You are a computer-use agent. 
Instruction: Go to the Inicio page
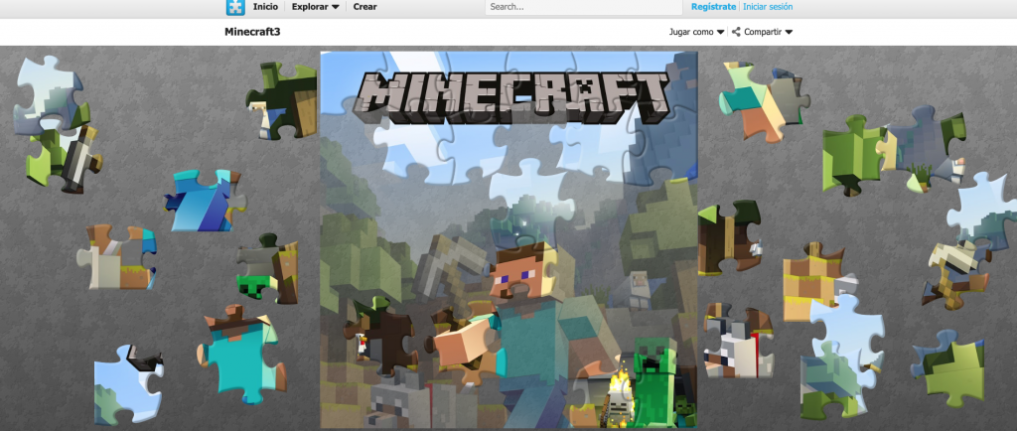pyautogui.click(x=265, y=7)
